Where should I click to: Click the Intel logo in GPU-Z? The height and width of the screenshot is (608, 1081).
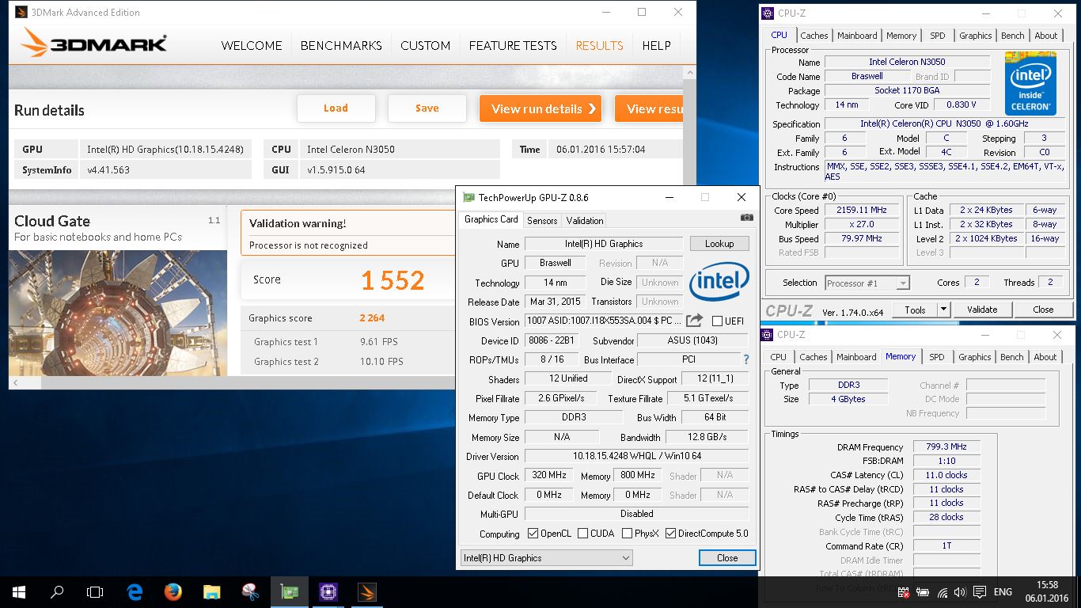click(719, 282)
